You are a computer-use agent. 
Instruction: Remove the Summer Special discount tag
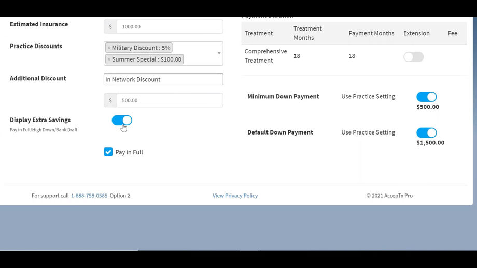(x=109, y=59)
